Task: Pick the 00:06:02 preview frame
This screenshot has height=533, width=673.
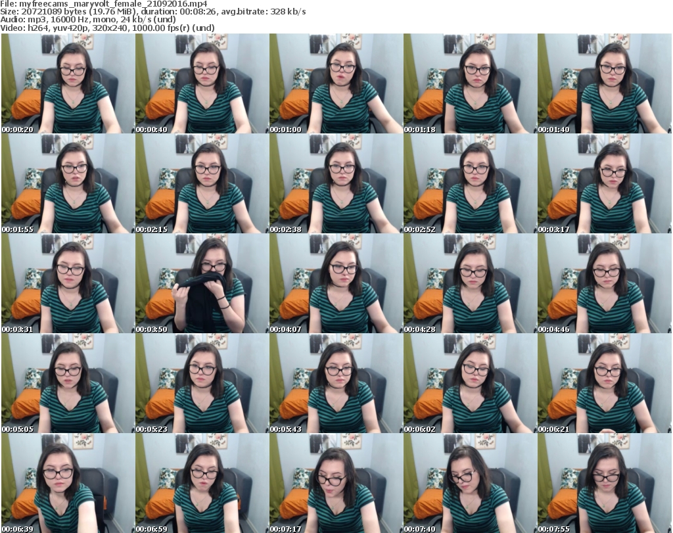Action: (x=470, y=383)
